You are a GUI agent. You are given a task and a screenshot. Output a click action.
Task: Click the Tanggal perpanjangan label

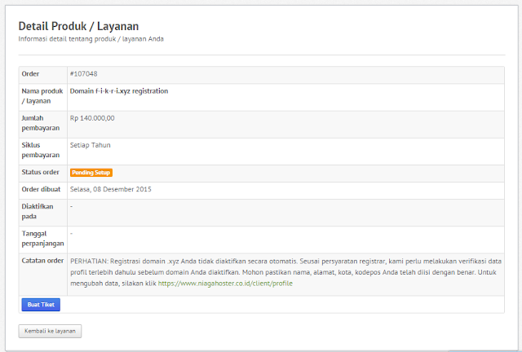(x=42, y=239)
